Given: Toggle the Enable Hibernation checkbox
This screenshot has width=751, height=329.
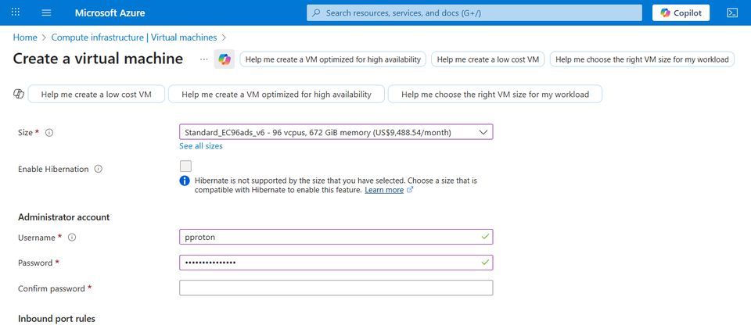Looking at the screenshot, I should point(185,166).
